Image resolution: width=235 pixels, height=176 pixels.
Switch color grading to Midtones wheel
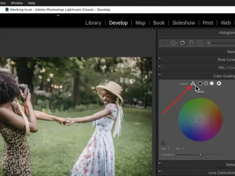tap(206, 83)
